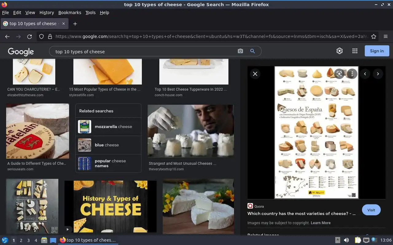Show the next image in preview panel
The height and width of the screenshot is (245, 393).
tap(378, 74)
